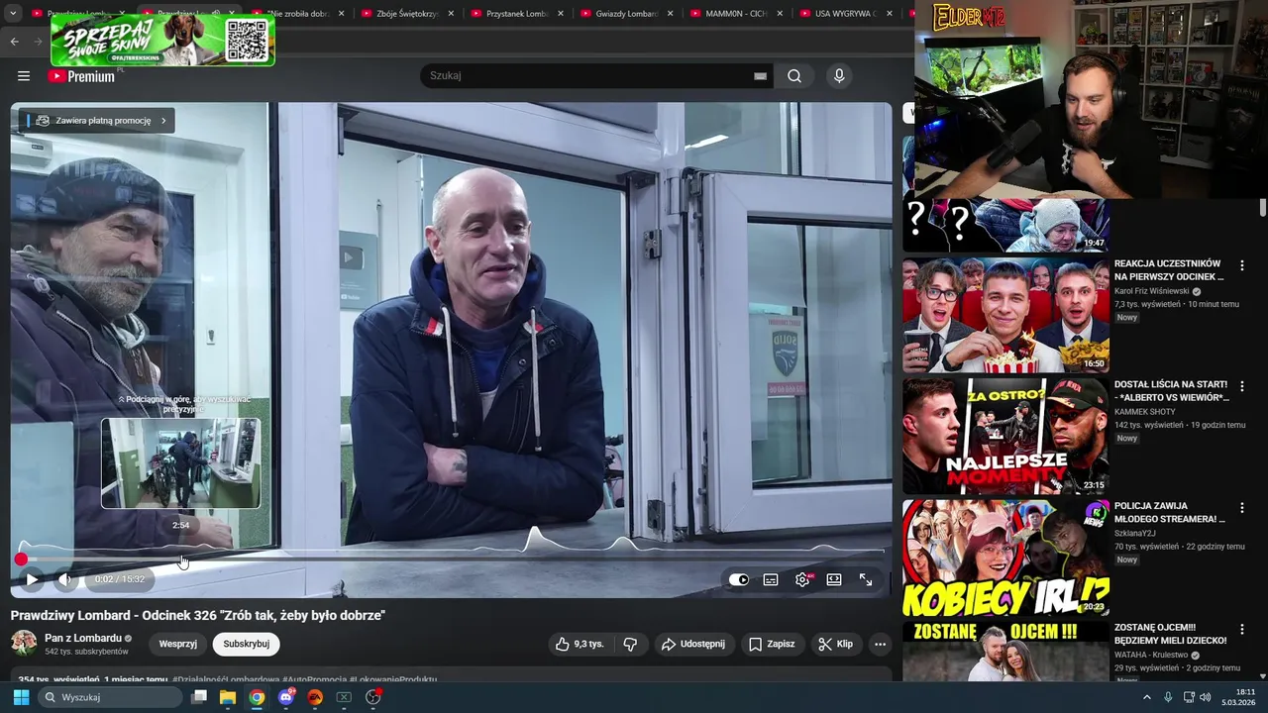Open the OBS Studio taskbar icon
Viewport: 1268px width, 713px height.
click(x=373, y=697)
